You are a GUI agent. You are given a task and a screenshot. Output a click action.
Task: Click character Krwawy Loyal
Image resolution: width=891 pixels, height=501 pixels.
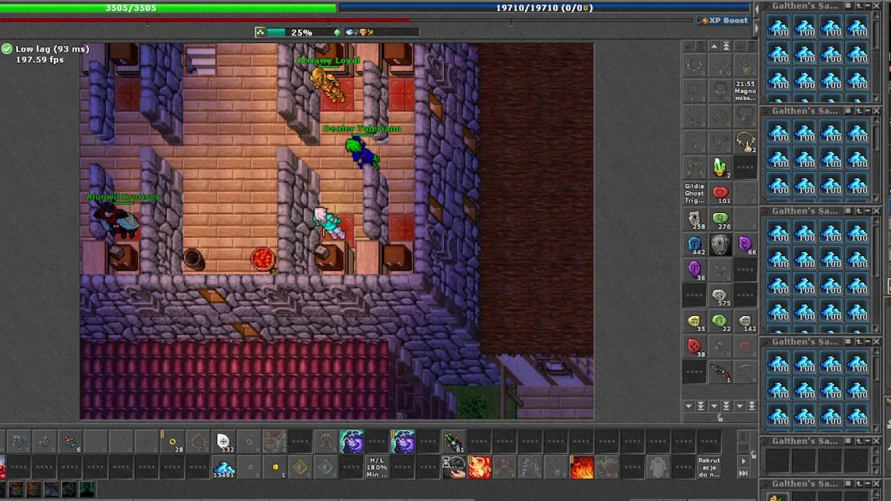tap(328, 85)
